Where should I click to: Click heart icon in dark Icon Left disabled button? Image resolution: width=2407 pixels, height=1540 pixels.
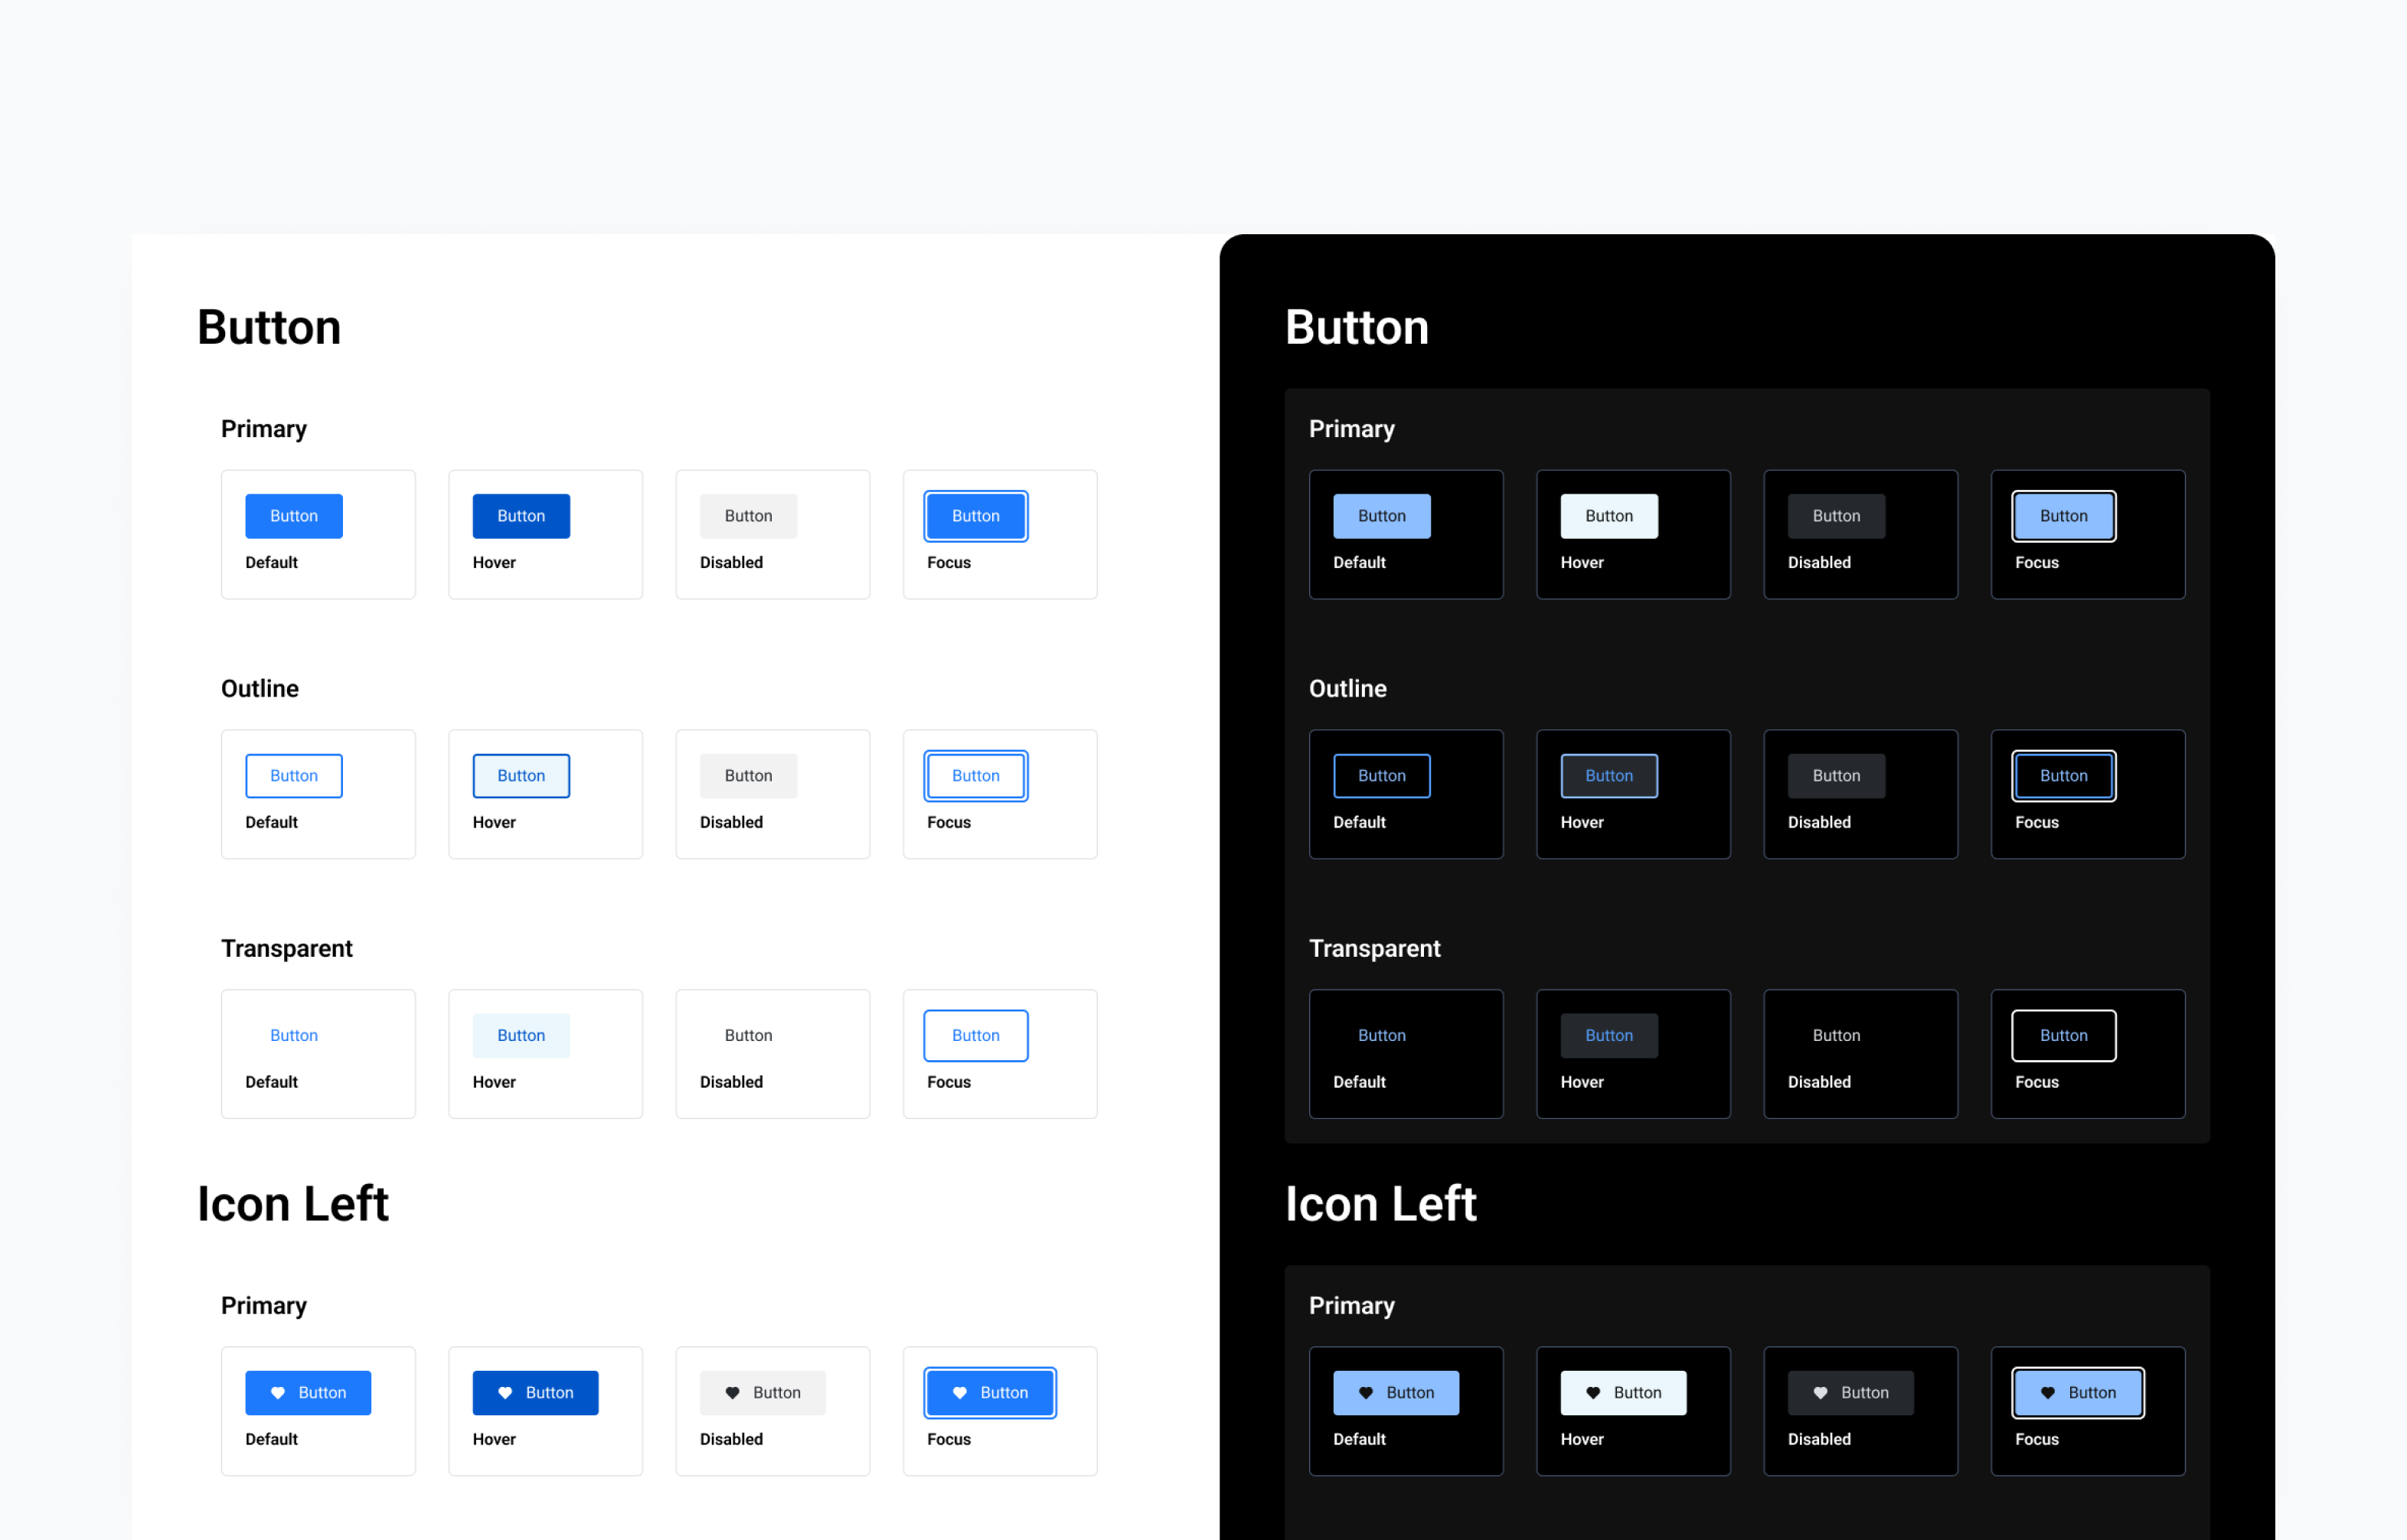[x=1820, y=1393]
